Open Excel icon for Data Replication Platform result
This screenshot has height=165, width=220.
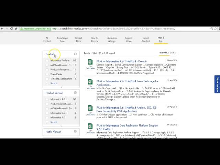[x=90, y=126]
